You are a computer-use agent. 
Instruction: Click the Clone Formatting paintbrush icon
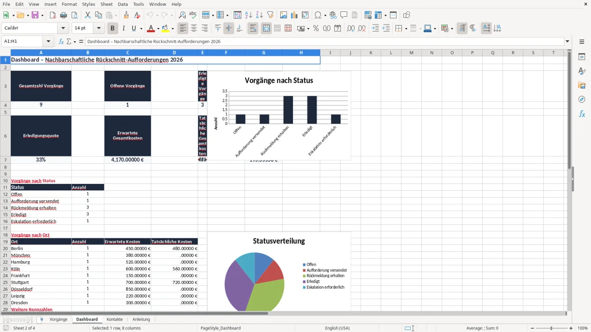[126, 15]
